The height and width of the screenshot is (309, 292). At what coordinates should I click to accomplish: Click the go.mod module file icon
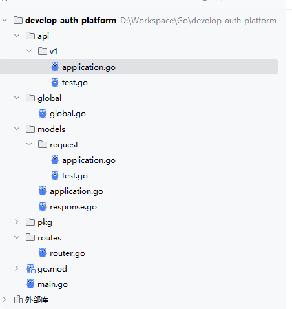(31, 268)
